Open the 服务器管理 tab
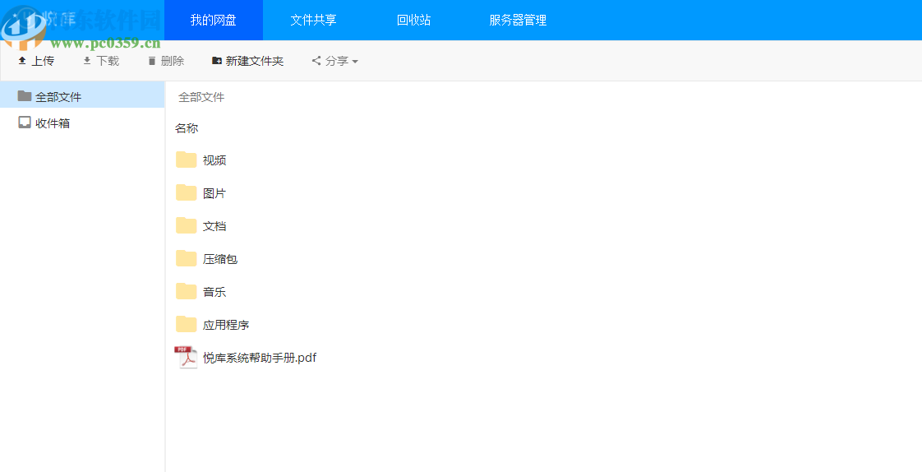The width and height of the screenshot is (922, 472). 518,20
